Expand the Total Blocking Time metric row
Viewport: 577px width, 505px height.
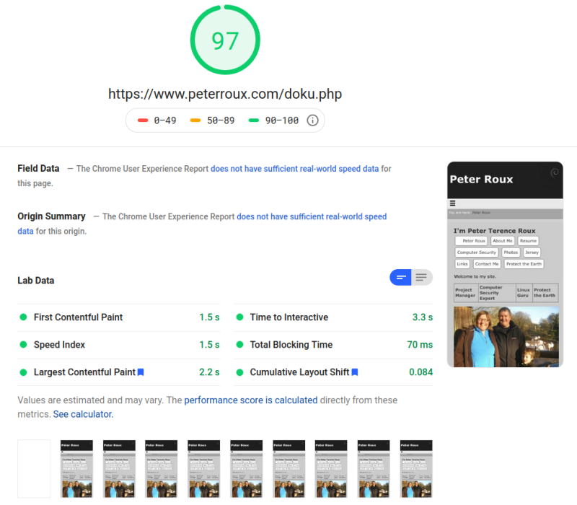[333, 345]
